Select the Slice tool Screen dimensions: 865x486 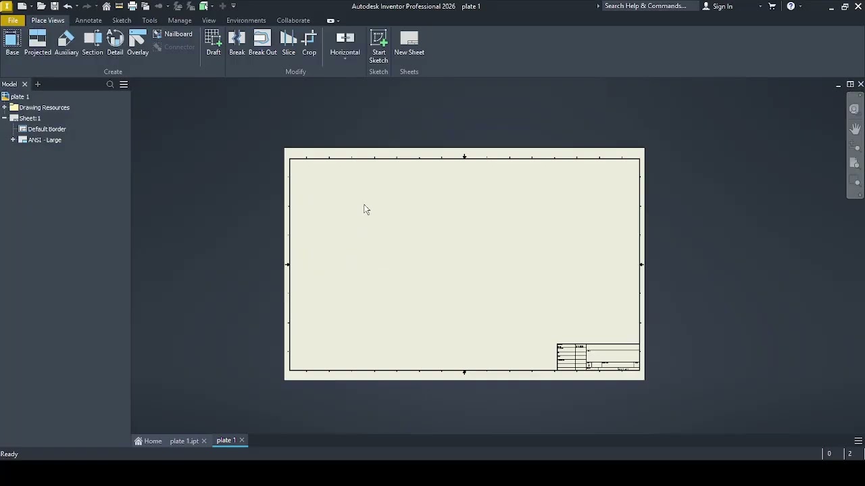(289, 43)
